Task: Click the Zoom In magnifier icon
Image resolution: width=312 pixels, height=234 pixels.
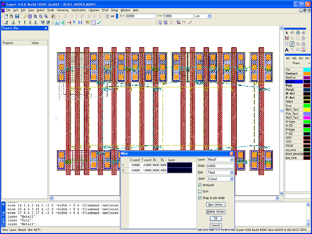Action: tap(35, 16)
